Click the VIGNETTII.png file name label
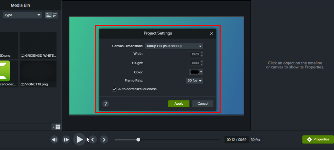 (36, 84)
